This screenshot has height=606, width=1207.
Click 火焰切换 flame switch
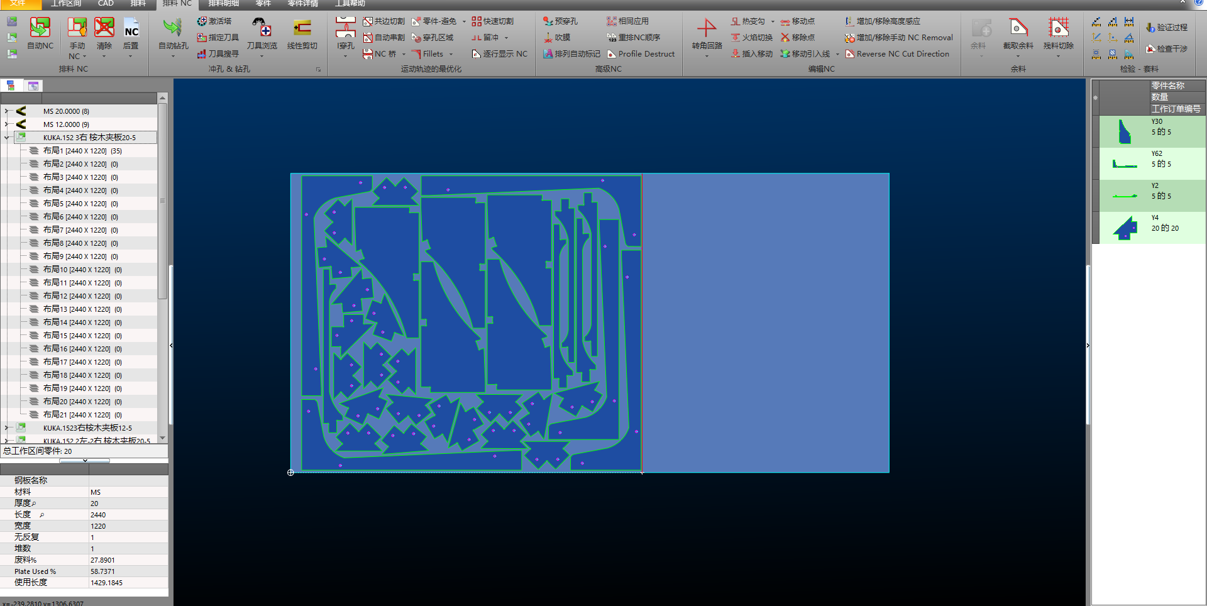(752, 38)
